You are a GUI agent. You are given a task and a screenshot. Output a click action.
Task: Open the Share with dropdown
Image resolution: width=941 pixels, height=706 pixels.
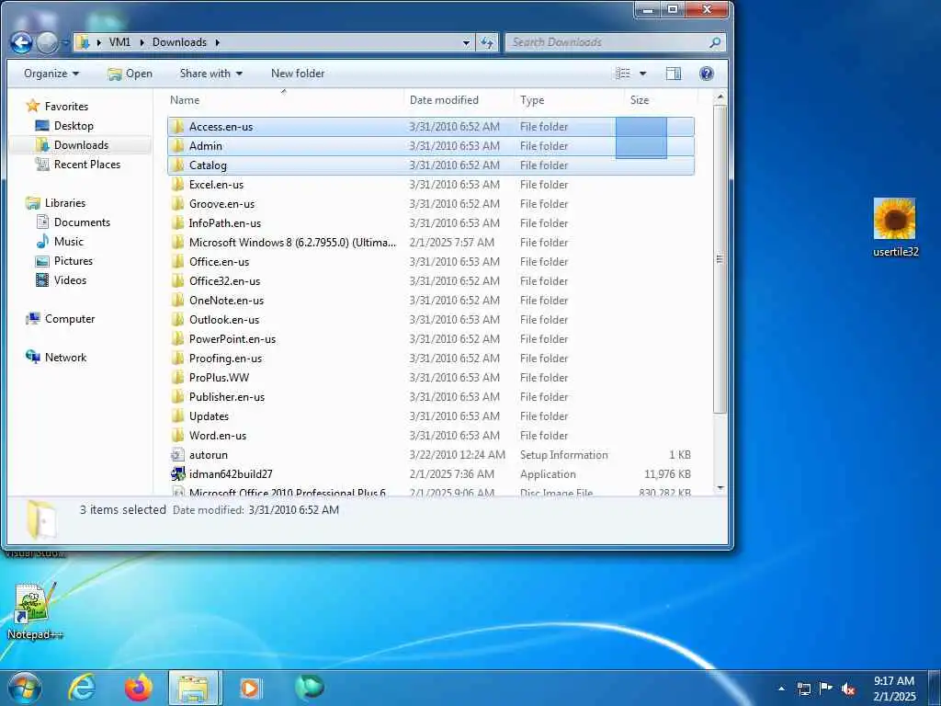click(210, 74)
